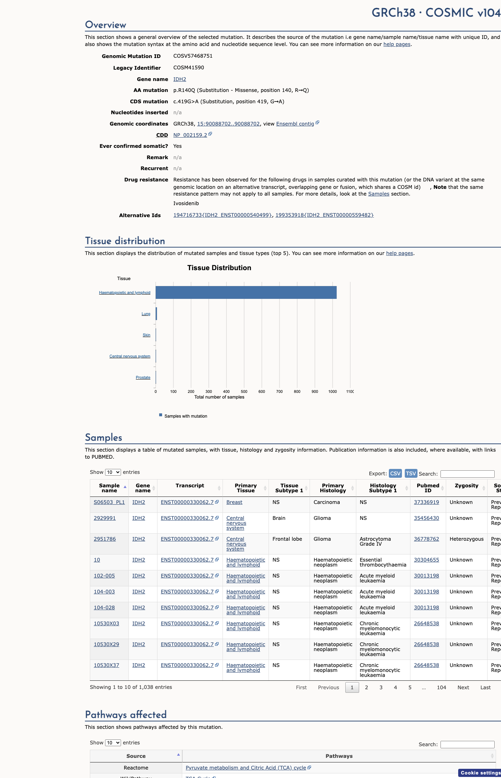Go to page 3 of samples
The width and height of the screenshot is (501, 778).
(381, 687)
